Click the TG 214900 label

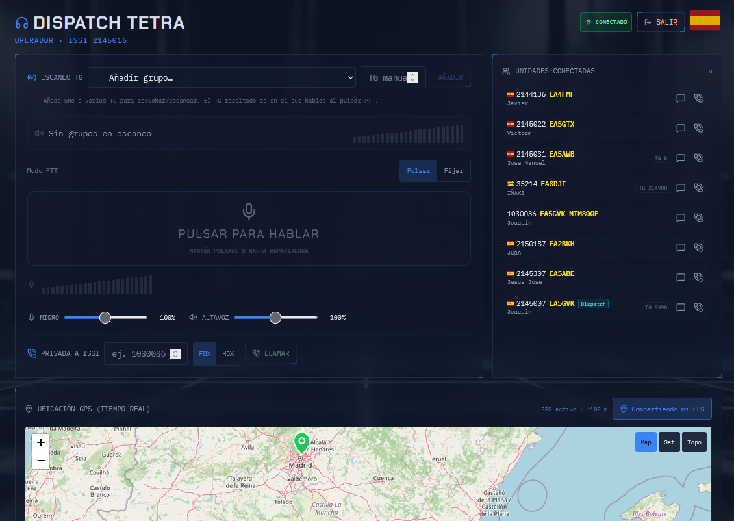pyautogui.click(x=653, y=188)
